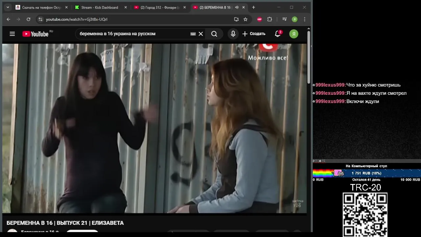Screen dimensions: 421x237
Task: Click the 10 000 RUB goal amount
Action: [x=410, y=180]
